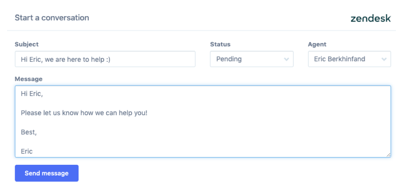Place cursor on the 'Best,' message line
Image resolution: width=403 pixels, height=190 pixels.
pyautogui.click(x=29, y=132)
